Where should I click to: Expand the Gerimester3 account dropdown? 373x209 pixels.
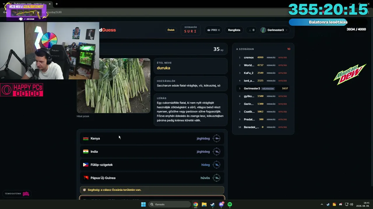pyautogui.click(x=286, y=30)
